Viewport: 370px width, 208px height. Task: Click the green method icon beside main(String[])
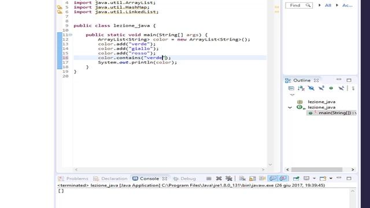[x=310, y=113]
